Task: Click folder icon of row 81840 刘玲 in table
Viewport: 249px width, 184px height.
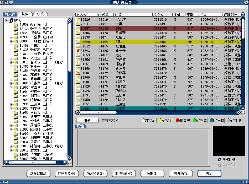Action: 78,42
